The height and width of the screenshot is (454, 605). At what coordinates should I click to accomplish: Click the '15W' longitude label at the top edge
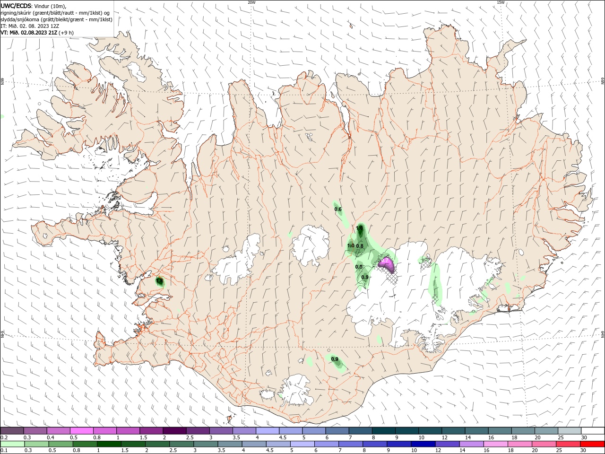(501, 2)
